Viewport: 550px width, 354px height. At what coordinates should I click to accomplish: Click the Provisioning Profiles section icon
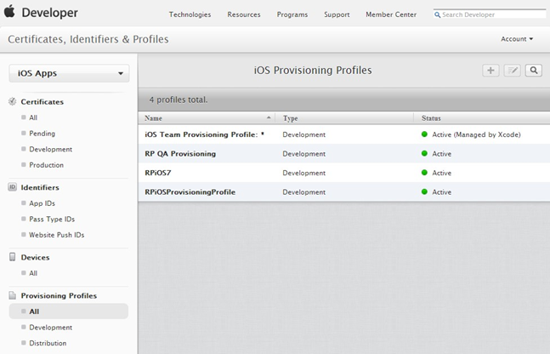click(x=13, y=295)
